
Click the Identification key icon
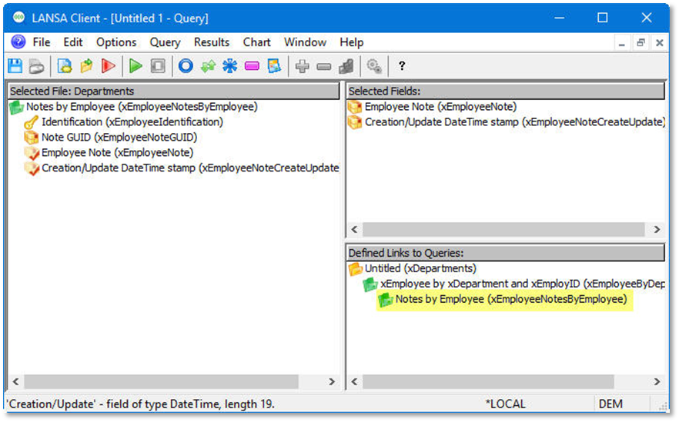[31, 122]
